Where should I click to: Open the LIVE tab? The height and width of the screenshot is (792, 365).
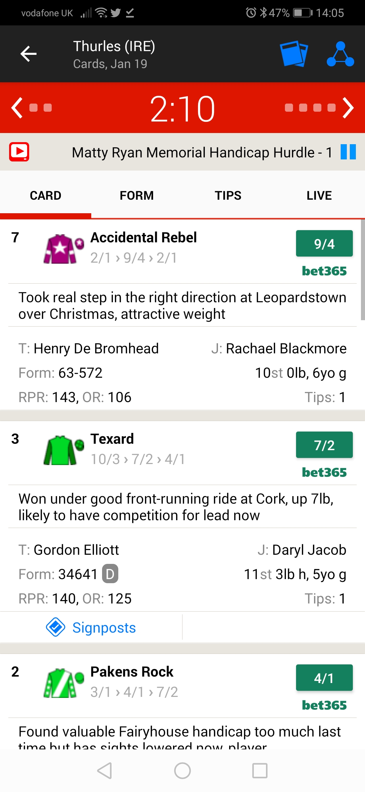[319, 195]
